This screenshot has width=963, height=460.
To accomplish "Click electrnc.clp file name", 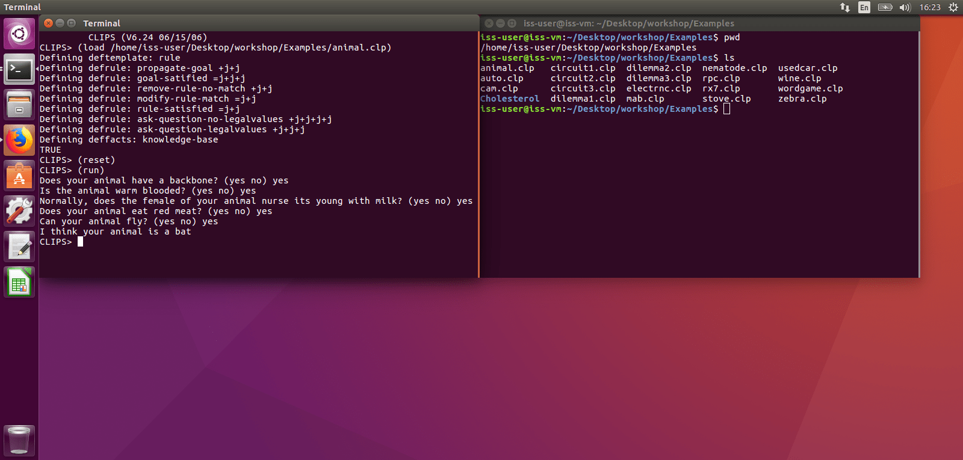I will [659, 88].
